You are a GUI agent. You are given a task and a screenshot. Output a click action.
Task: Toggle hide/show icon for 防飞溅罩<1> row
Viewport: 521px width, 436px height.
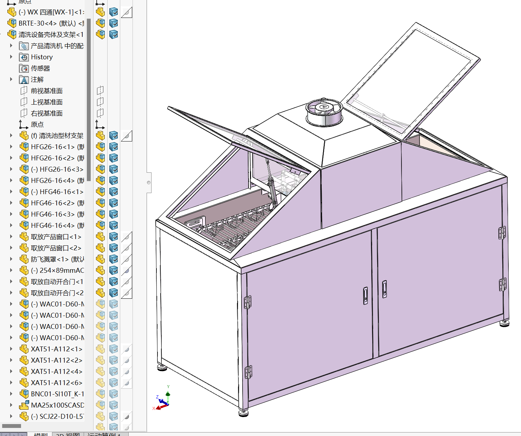click(x=101, y=259)
